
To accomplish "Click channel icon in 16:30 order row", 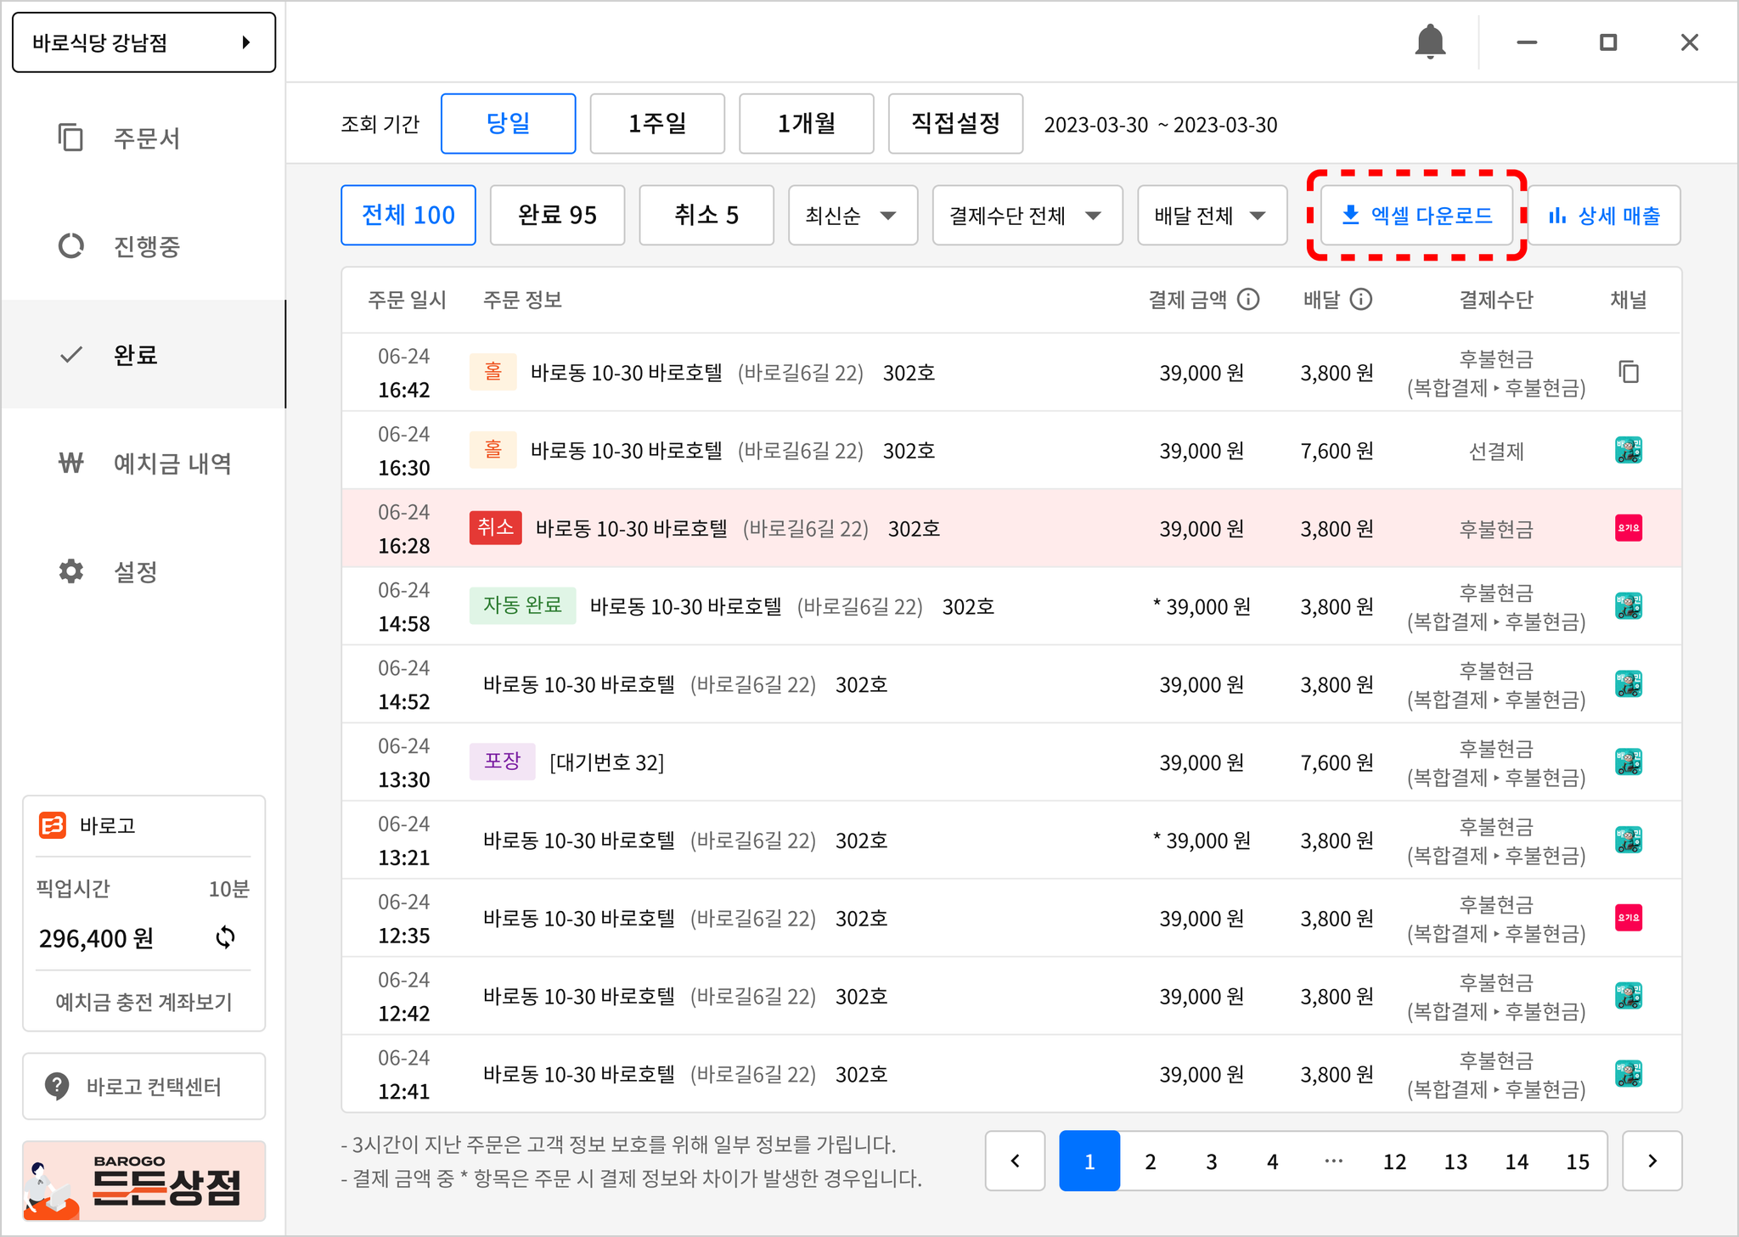I will point(1629,450).
